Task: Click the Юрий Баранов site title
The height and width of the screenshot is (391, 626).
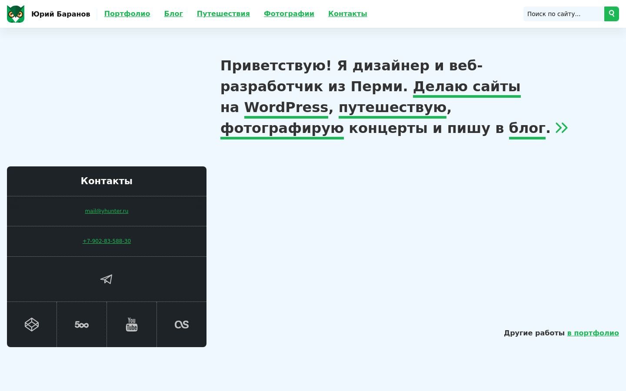Action: pyautogui.click(x=61, y=14)
